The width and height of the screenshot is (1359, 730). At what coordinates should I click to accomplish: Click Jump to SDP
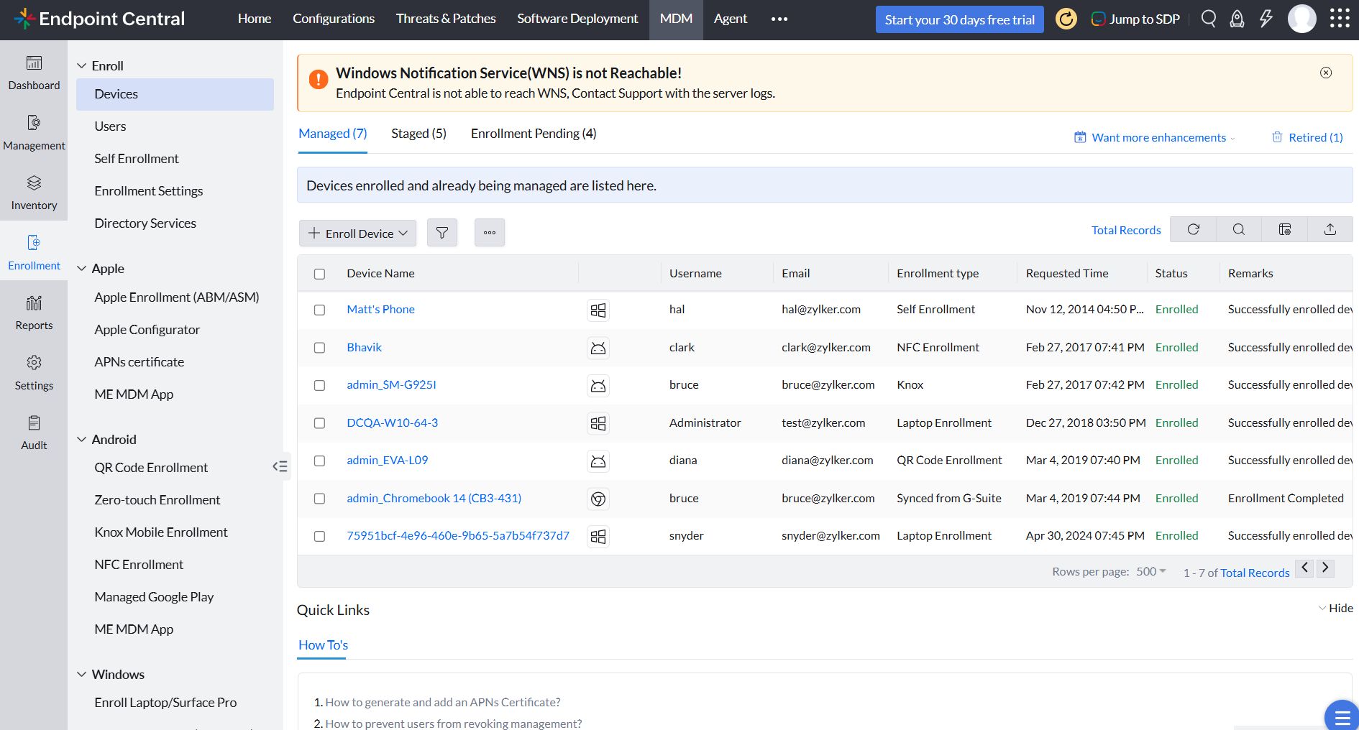[x=1135, y=19]
